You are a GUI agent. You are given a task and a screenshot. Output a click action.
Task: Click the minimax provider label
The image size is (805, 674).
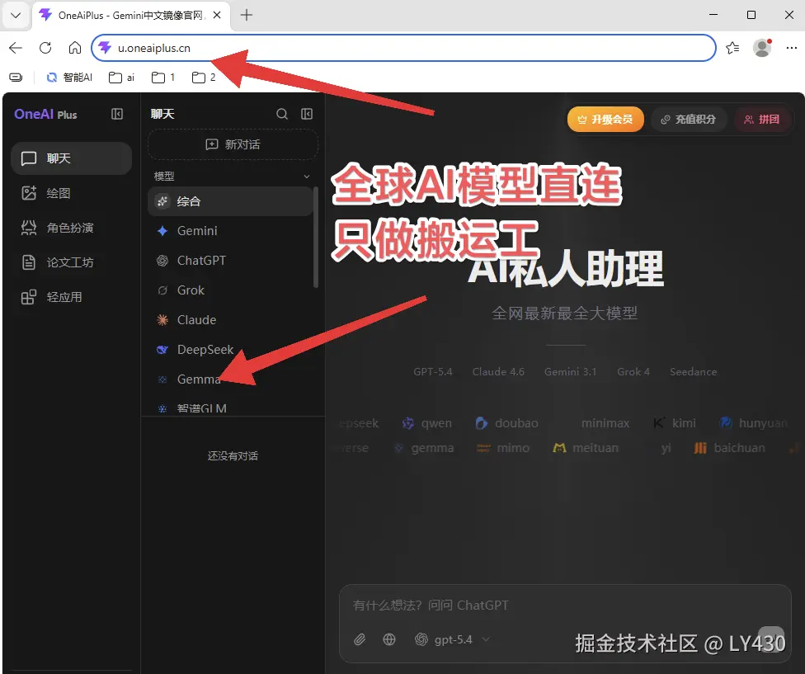pos(605,423)
